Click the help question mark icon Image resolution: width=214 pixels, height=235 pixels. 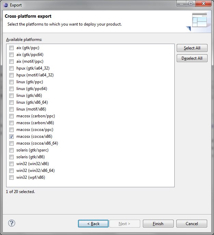click(11, 223)
